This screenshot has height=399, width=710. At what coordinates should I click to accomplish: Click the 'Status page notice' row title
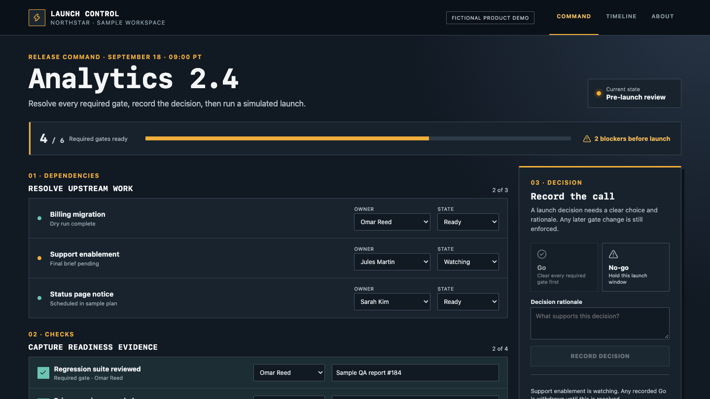click(x=82, y=294)
